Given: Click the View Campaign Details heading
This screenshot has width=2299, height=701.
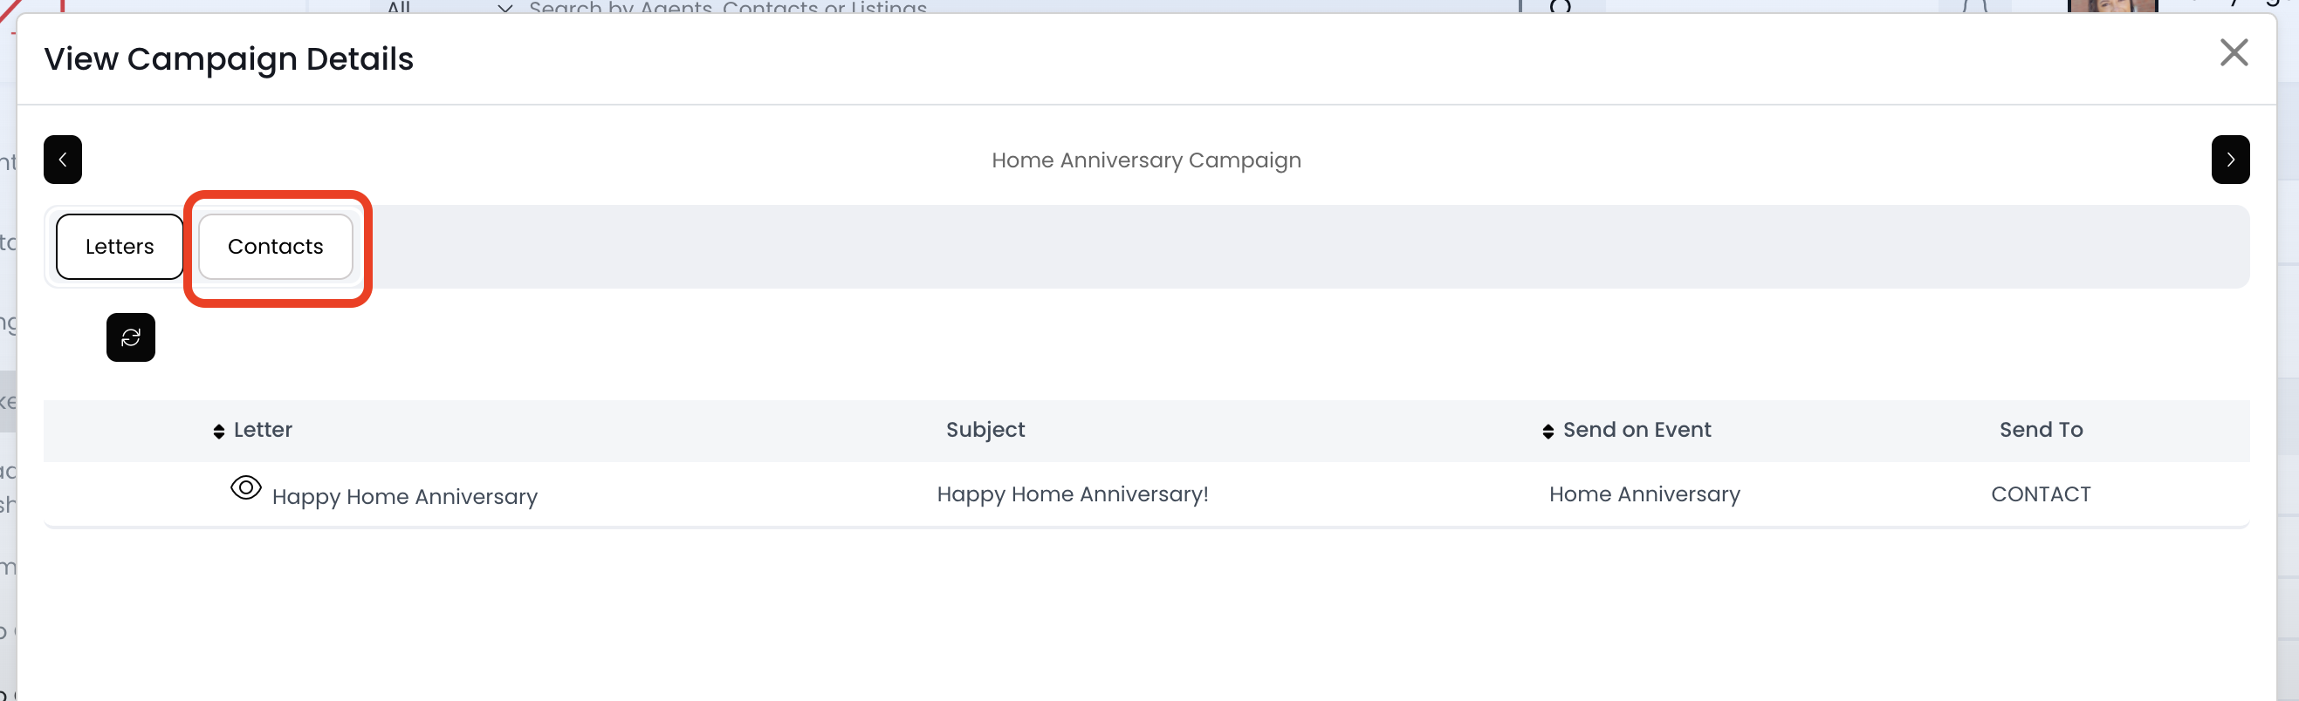Looking at the screenshot, I should 229,59.
